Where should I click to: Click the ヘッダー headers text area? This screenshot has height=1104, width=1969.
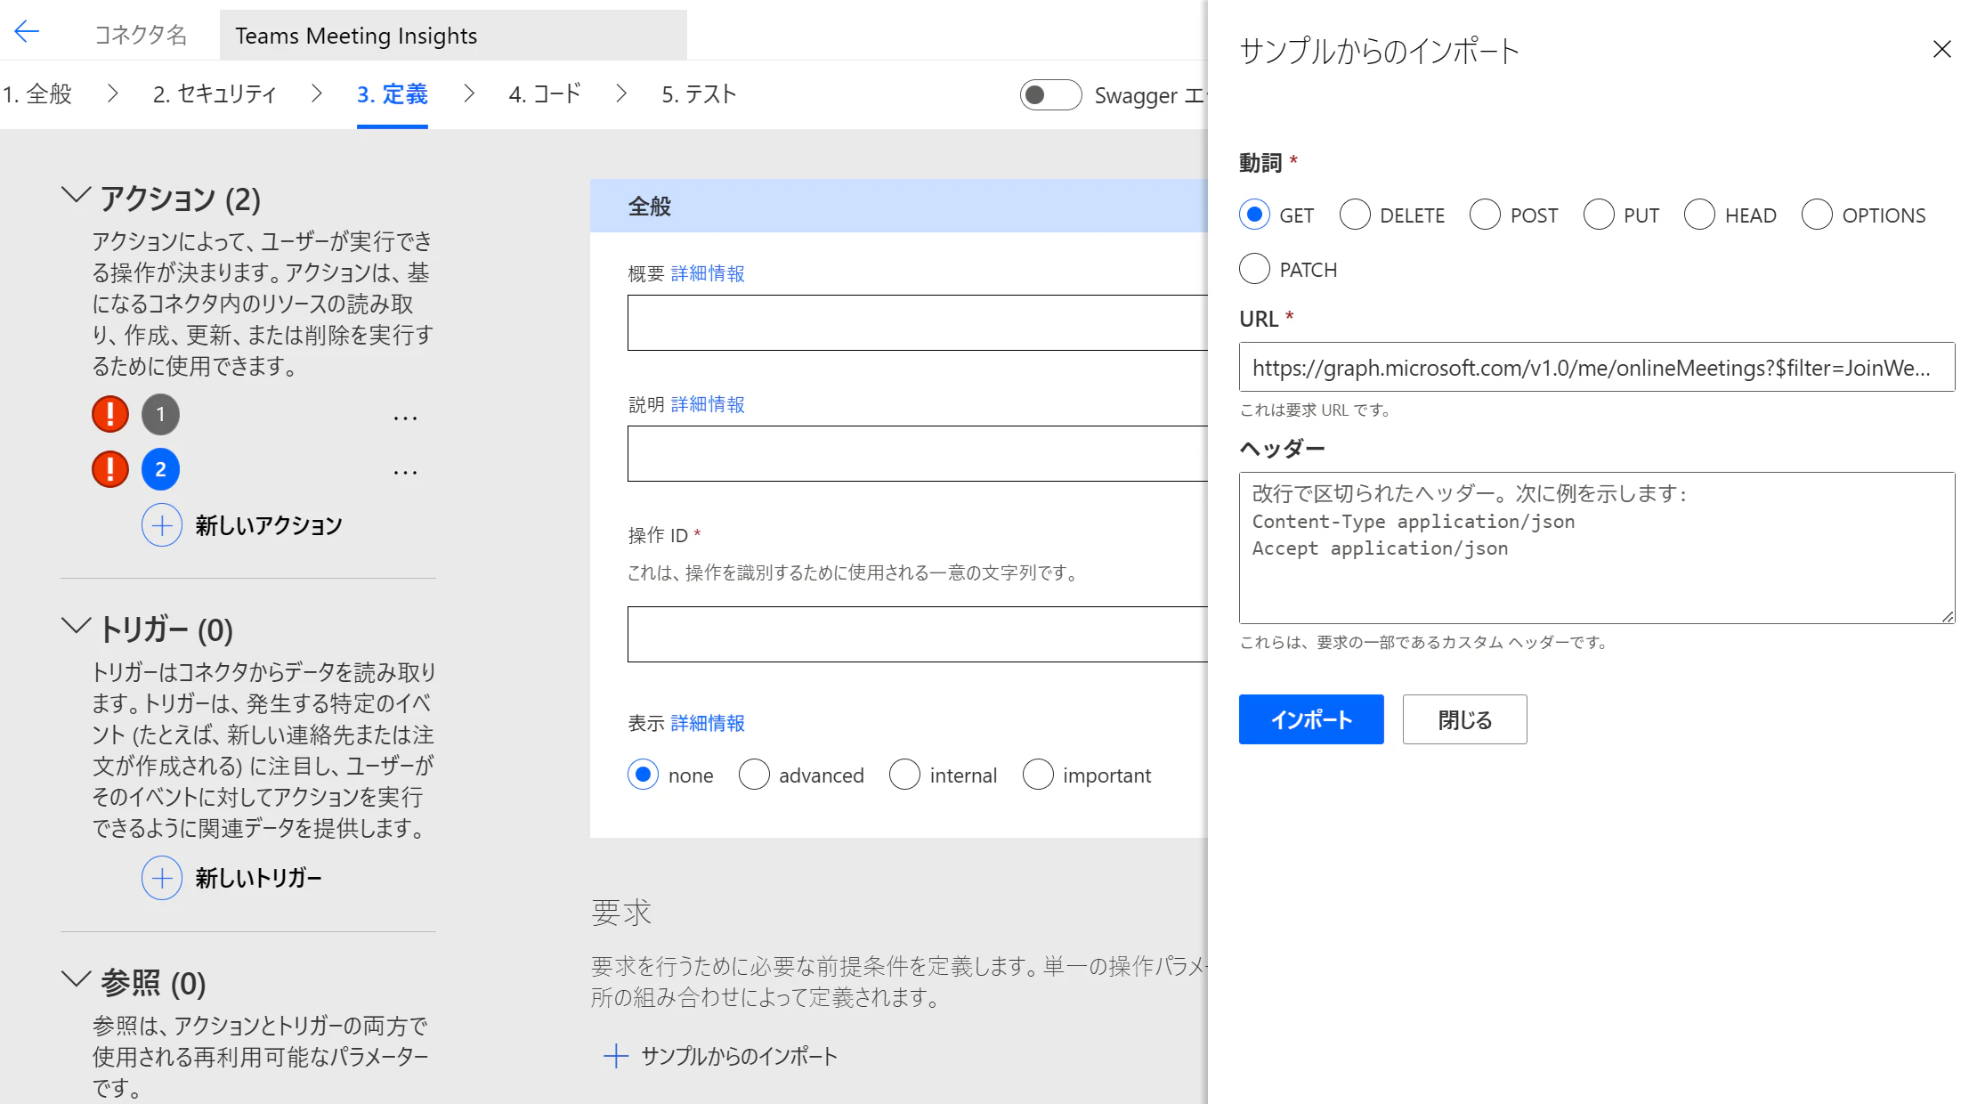[x=1597, y=548]
